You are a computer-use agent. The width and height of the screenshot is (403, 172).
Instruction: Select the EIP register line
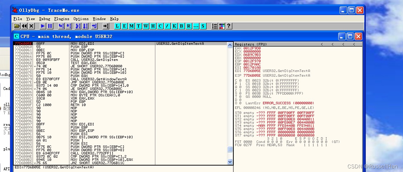(272, 76)
